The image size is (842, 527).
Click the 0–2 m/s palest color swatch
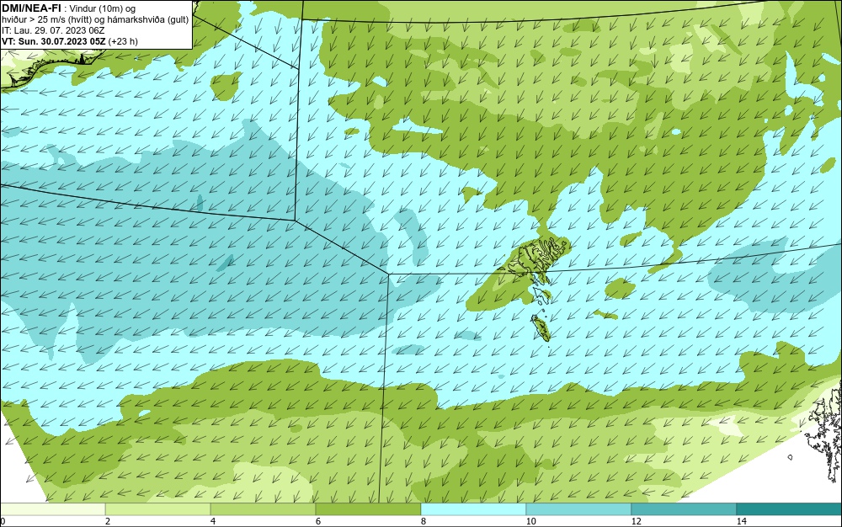[52, 509]
